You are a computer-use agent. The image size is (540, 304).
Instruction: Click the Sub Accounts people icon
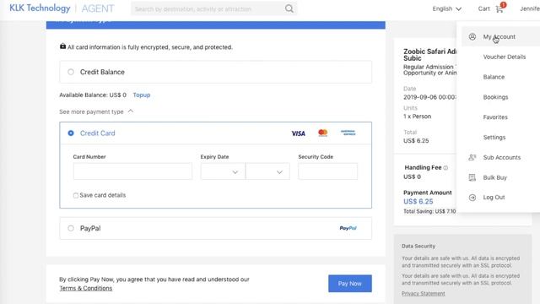click(472, 157)
